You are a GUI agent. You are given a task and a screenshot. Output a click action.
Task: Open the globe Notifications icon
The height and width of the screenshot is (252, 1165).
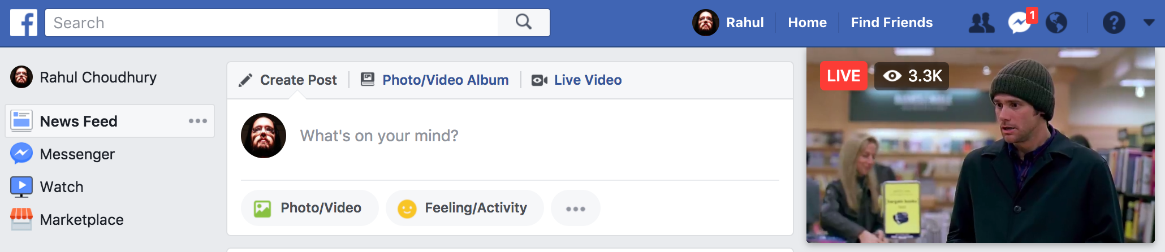coord(1056,23)
